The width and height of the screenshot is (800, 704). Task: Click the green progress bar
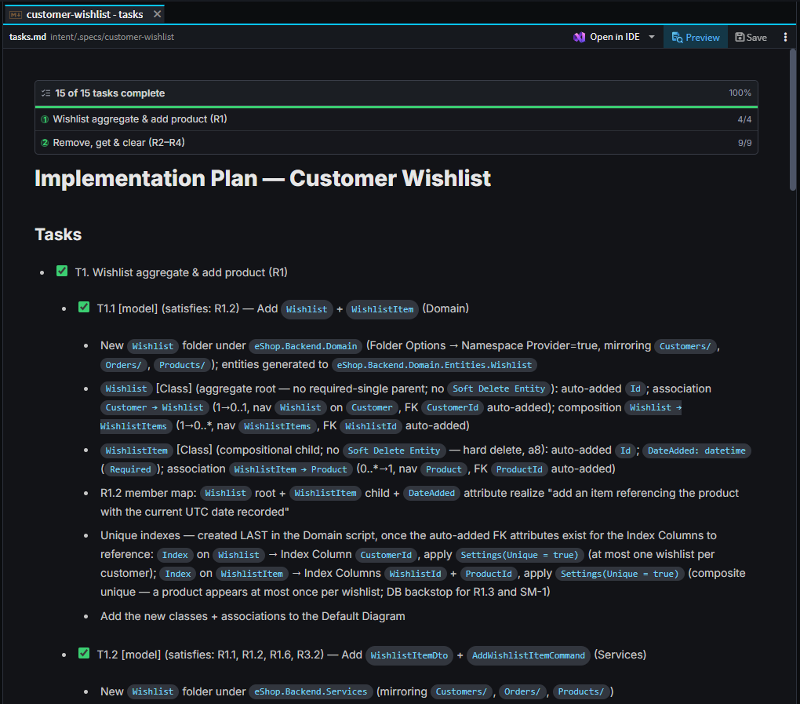pyautogui.click(x=396, y=107)
